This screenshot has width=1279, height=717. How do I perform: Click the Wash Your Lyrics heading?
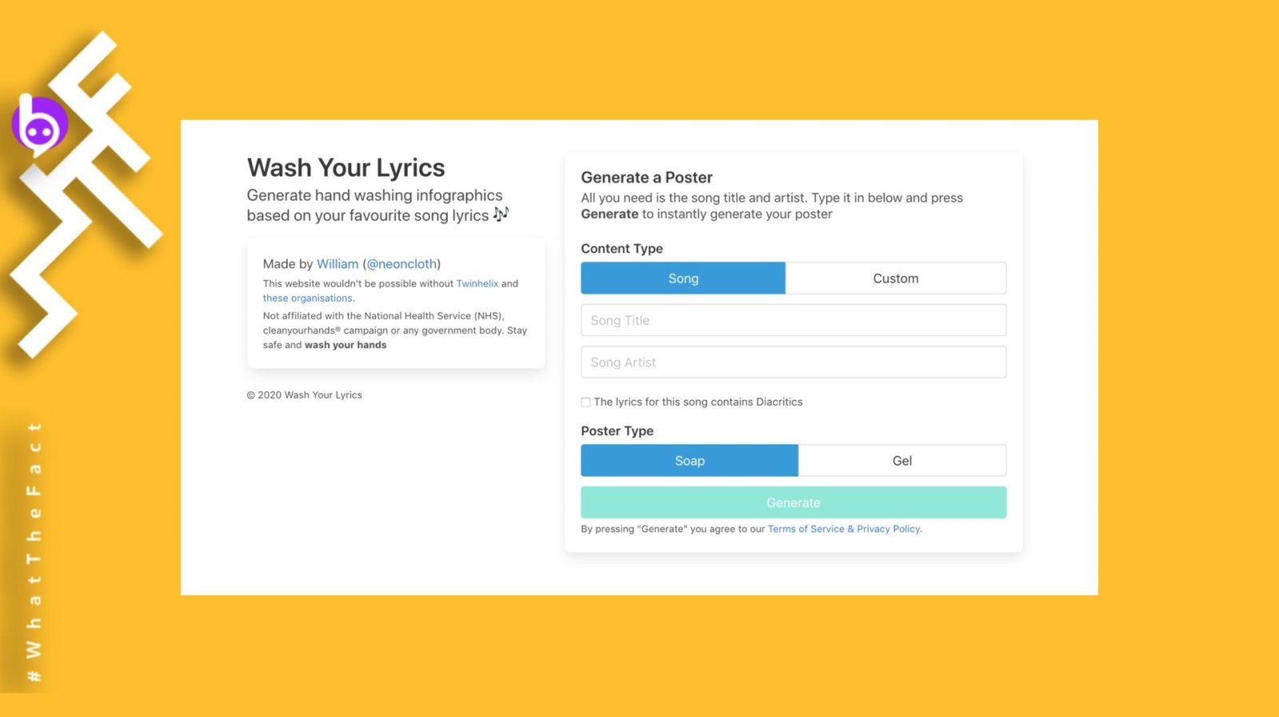345,168
